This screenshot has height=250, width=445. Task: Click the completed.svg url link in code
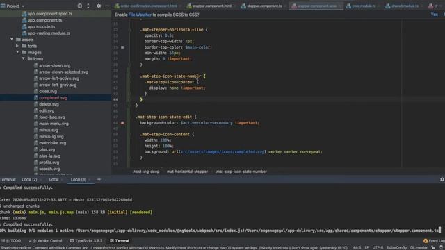point(222,152)
